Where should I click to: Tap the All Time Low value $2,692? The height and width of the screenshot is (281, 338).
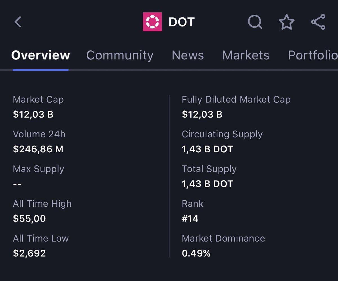click(x=29, y=253)
